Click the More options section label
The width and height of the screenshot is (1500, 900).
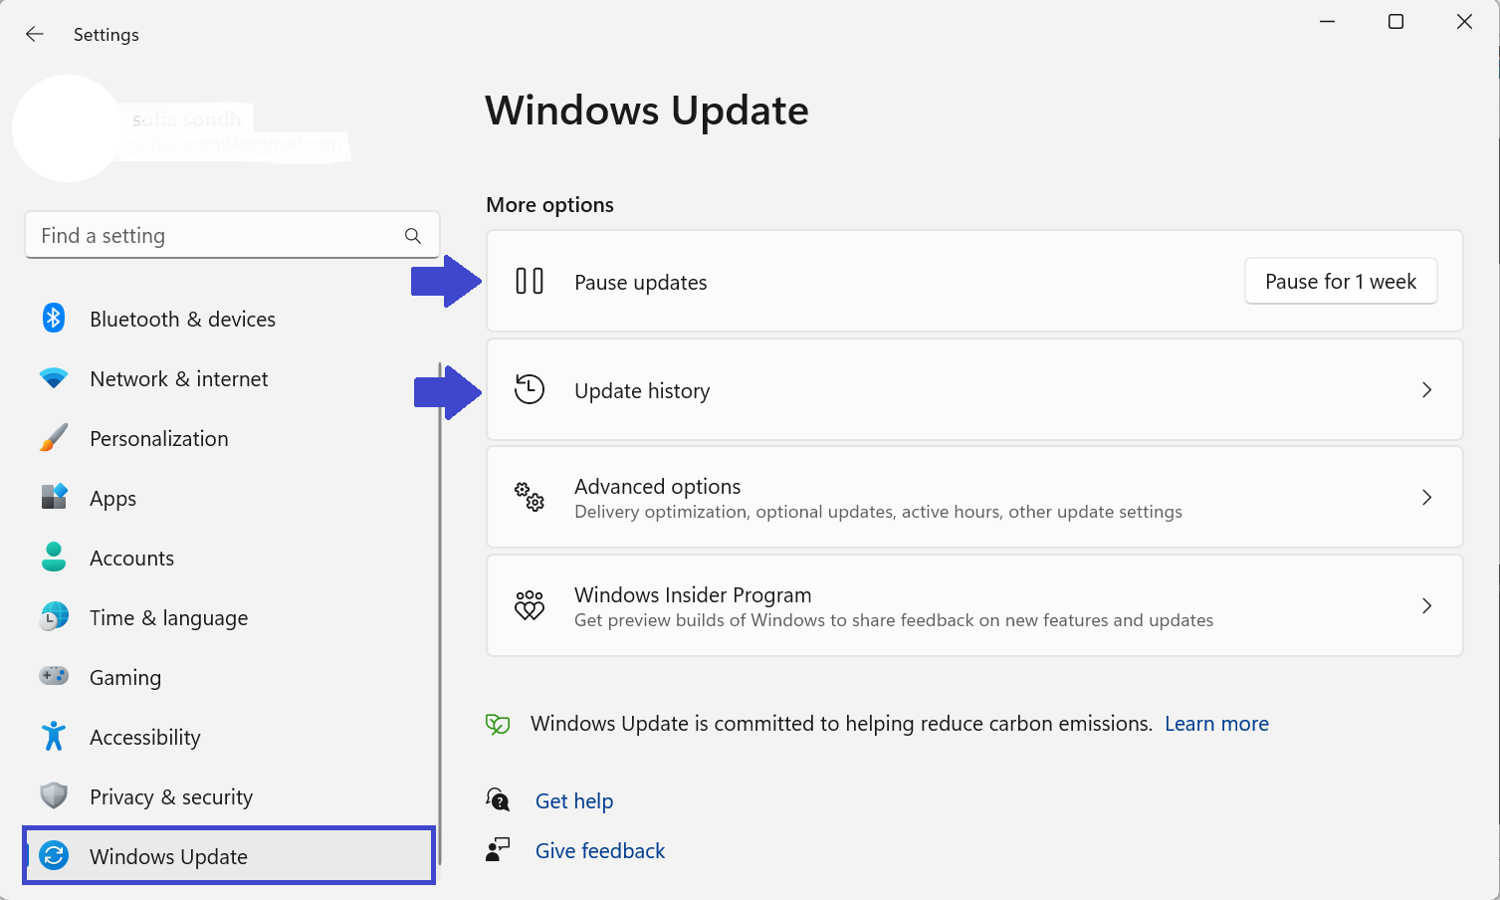pyautogui.click(x=549, y=205)
